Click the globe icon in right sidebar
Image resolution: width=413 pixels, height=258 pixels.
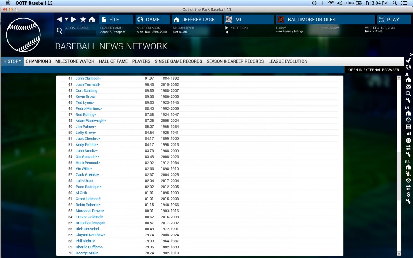[408, 67]
